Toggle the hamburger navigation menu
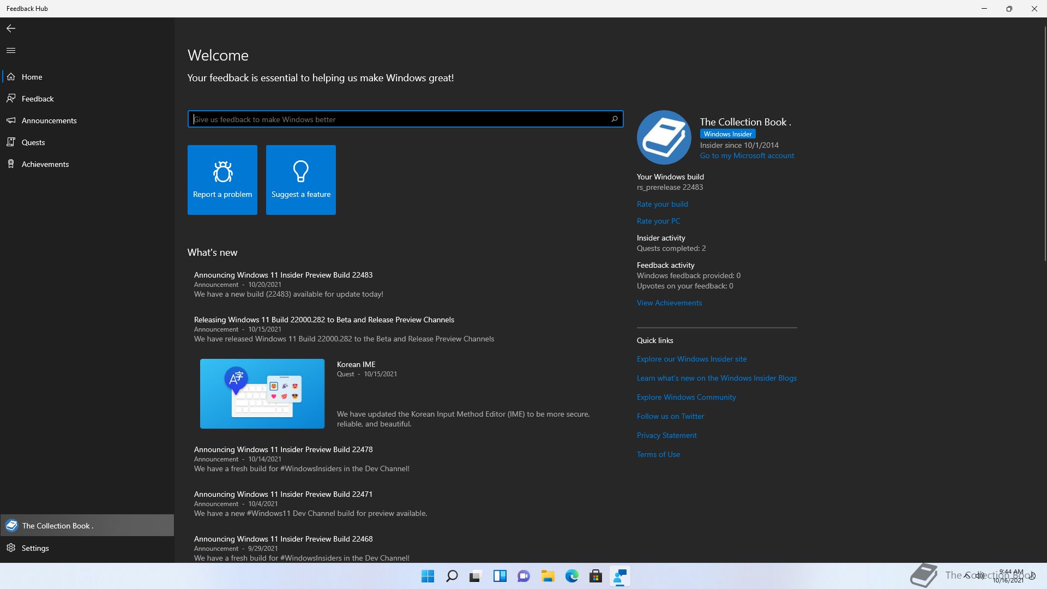This screenshot has width=1047, height=589. (11, 50)
